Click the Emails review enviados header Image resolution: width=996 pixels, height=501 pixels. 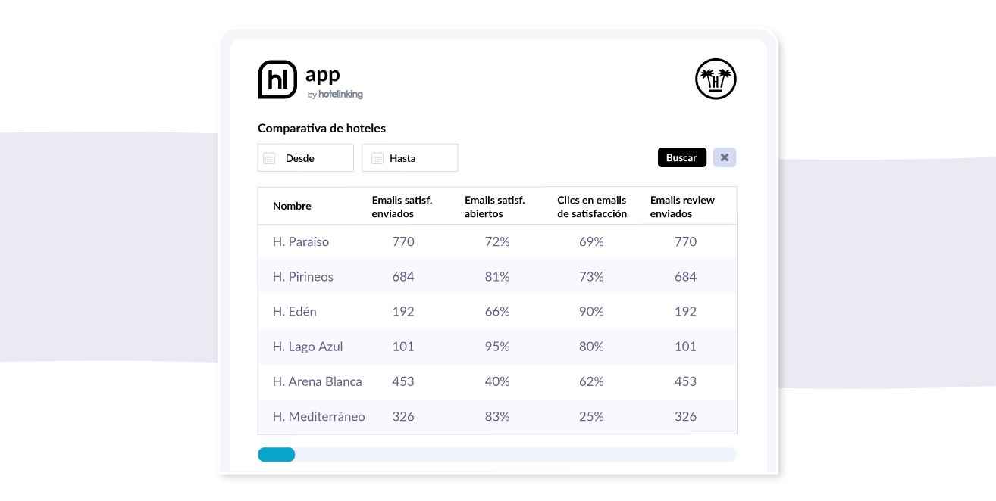click(682, 207)
